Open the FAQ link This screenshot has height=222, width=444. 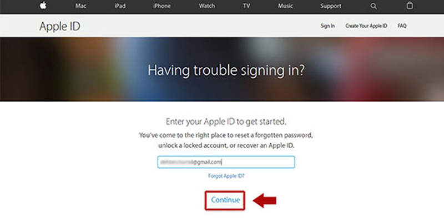[x=402, y=26]
